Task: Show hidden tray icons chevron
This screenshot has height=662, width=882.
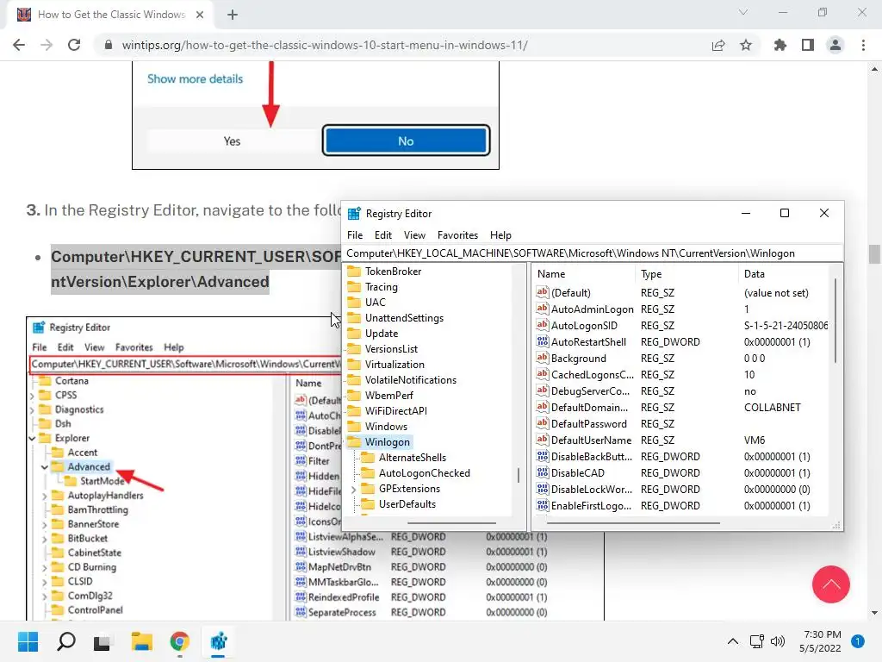Action: 733,641
